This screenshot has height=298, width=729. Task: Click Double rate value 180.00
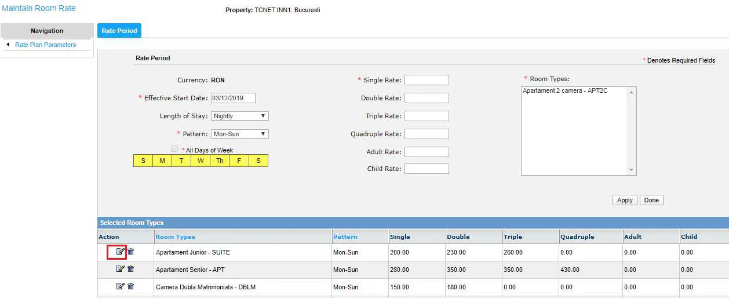pos(456,287)
